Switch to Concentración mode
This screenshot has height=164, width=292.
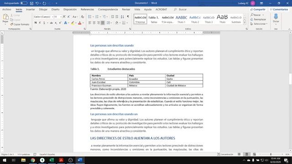(225, 154)
